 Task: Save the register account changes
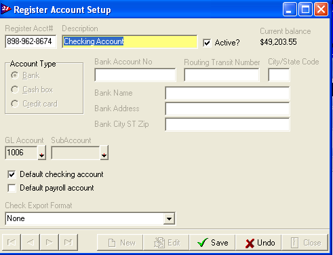[212, 243]
